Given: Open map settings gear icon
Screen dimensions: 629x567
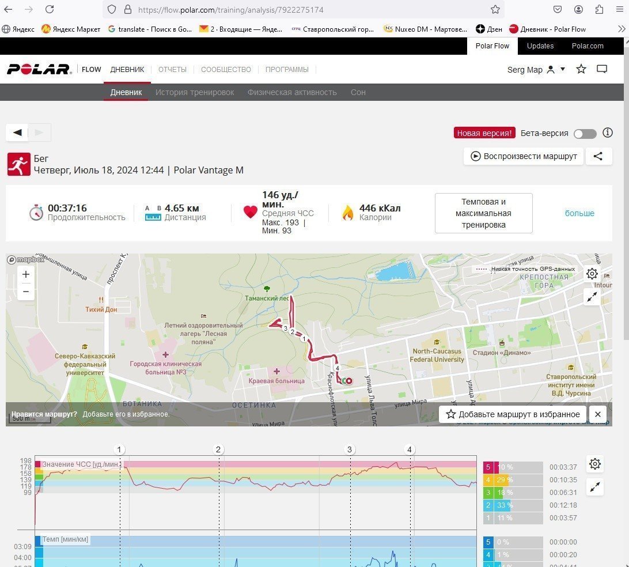Looking at the screenshot, I should [592, 274].
